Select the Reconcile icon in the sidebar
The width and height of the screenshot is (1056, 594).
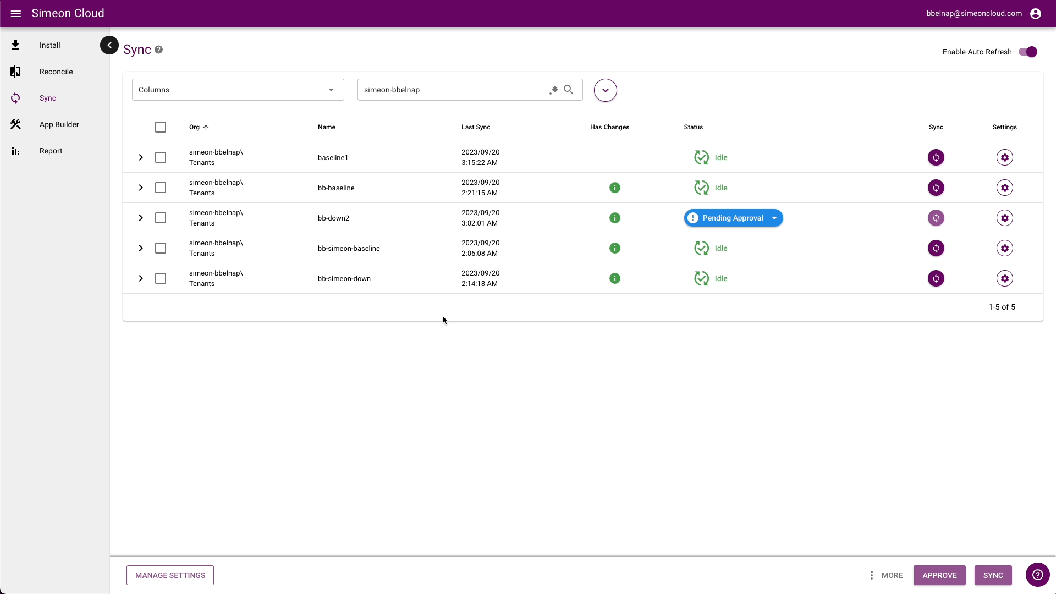15,71
